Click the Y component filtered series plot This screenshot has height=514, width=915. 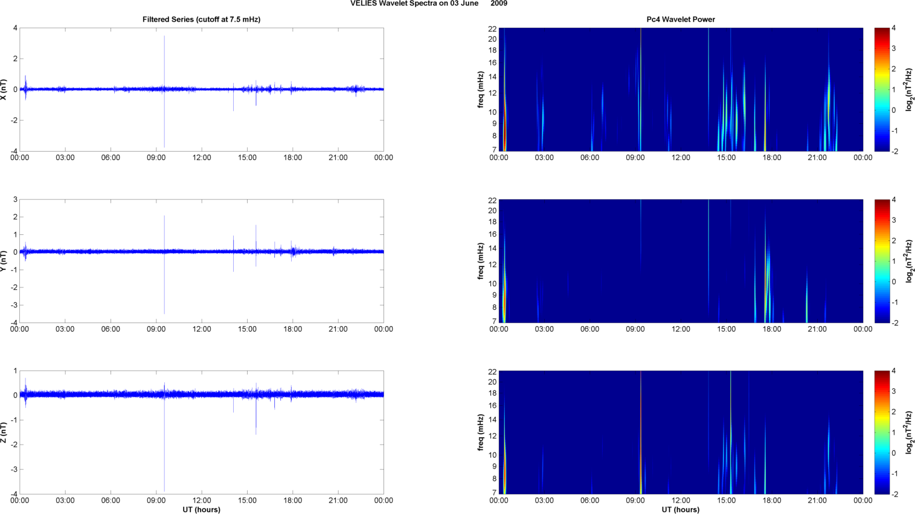202,261
